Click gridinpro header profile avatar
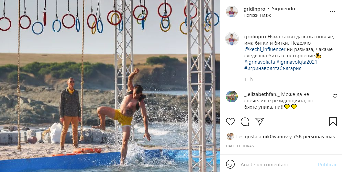This screenshot has height=172, width=342. [232, 12]
